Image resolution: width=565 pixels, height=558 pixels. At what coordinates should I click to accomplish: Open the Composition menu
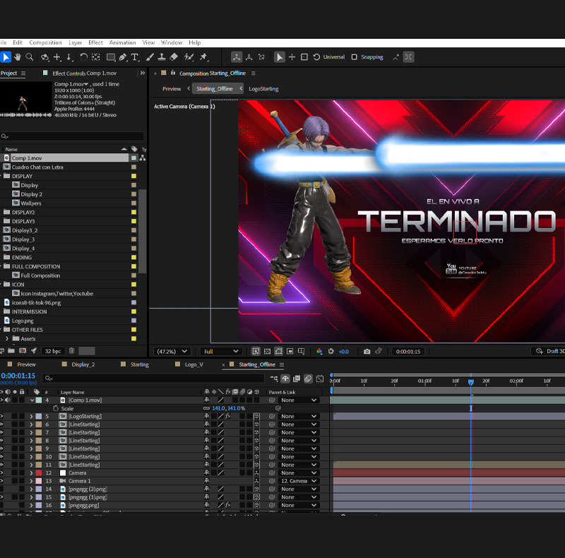tap(45, 42)
